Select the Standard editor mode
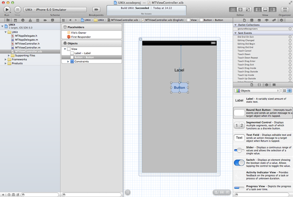The width and height of the screenshot is (293, 197). 233,10
